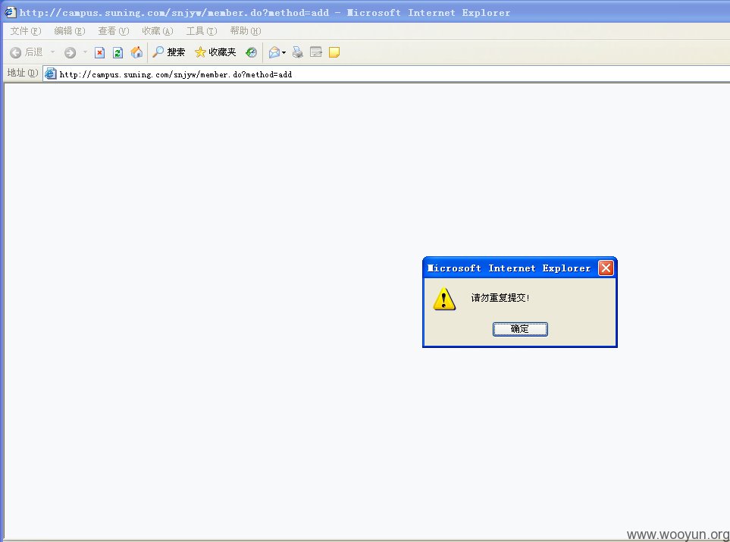The image size is (730, 542).
Task: Open the 查看(V) menu
Action: 113,31
